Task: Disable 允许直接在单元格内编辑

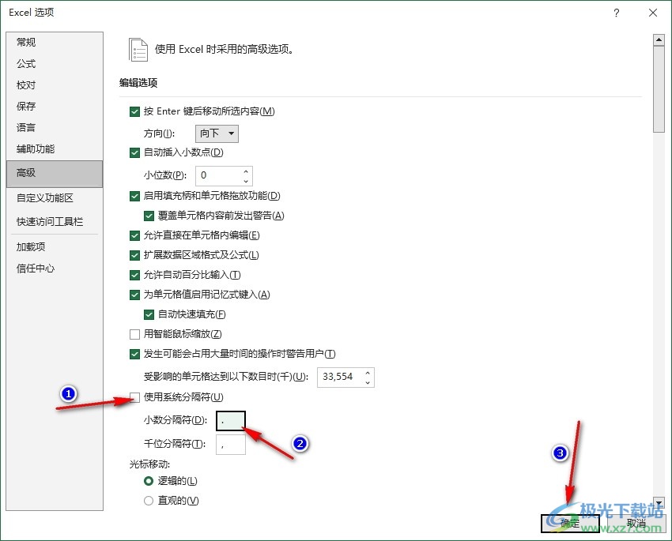Action: click(134, 236)
